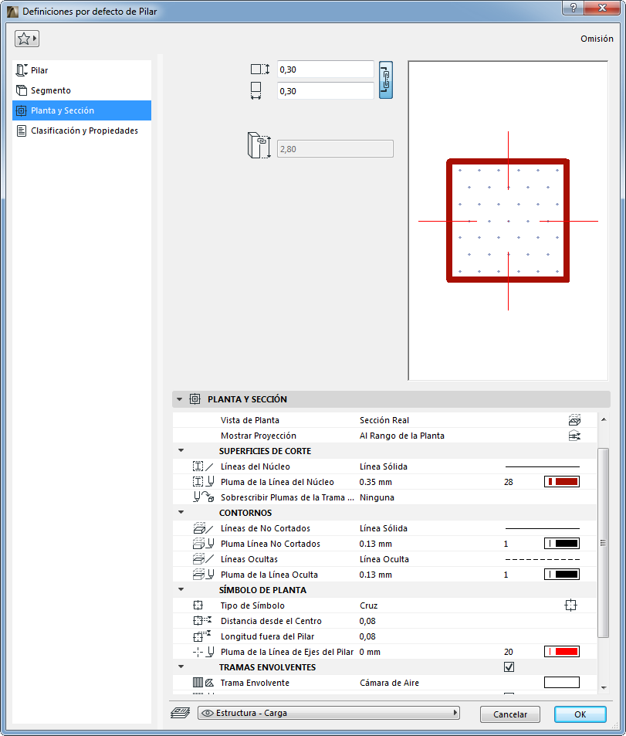626x736 pixels.
Task: Open the Estructura - Carga layer dropdown
Action: (x=329, y=713)
